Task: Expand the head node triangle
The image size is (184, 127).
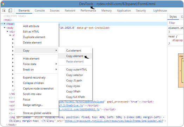Action: point(5,24)
